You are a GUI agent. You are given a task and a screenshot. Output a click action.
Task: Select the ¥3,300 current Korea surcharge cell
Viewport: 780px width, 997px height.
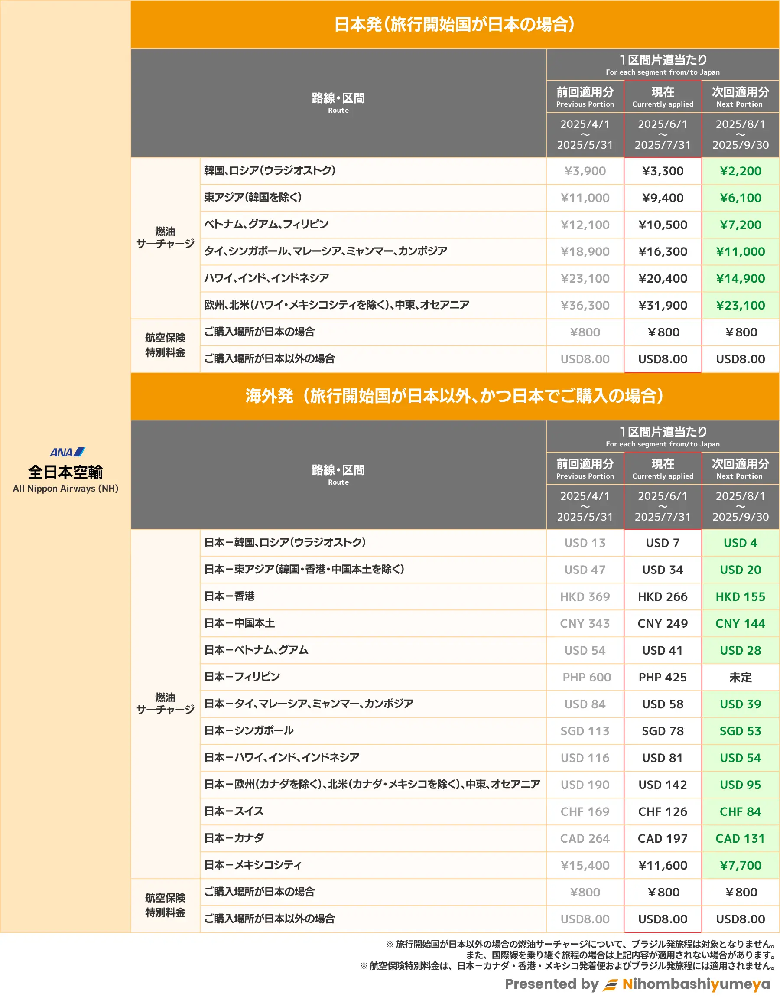click(663, 171)
